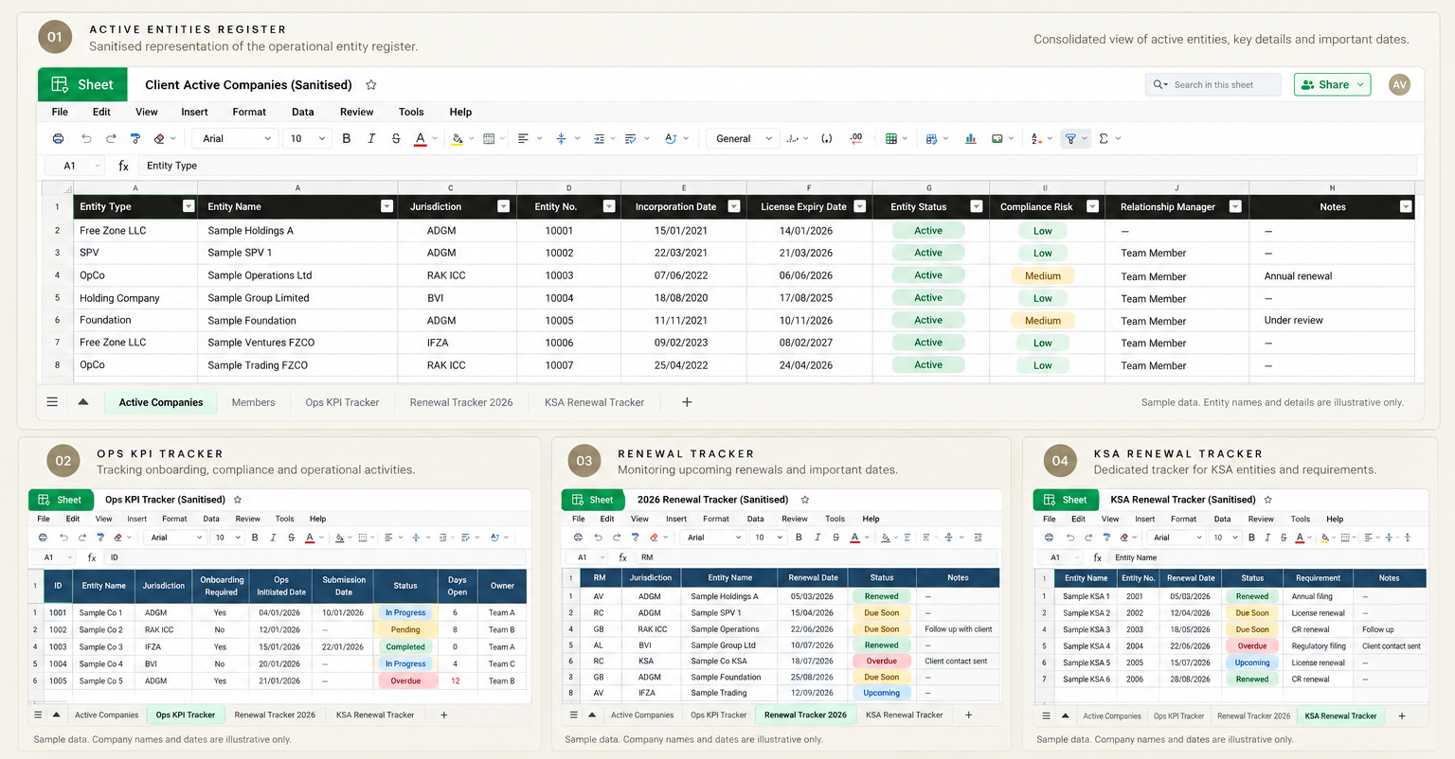Screen dimensions: 1455x759
Task: Open the Entity Type column filter dropdown
Action: click(x=189, y=206)
